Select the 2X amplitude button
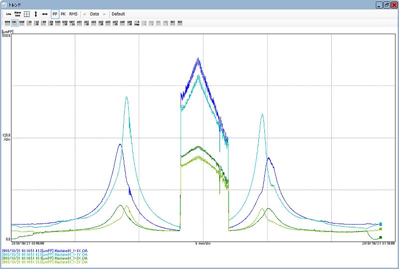The height and width of the screenshot is (269, 399). coord(44,23)
